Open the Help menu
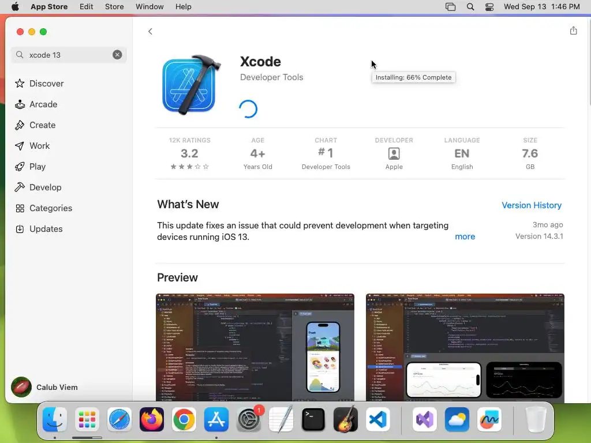Viewport: 591px width, 443px height. tap(183, 7)
